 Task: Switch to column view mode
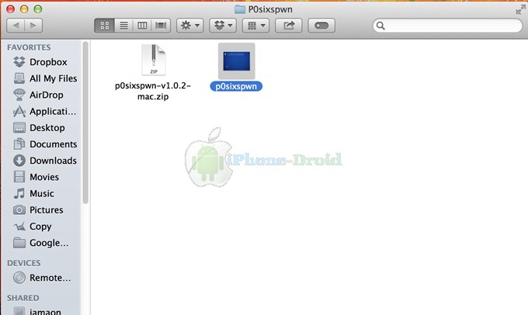pos(142,26)
